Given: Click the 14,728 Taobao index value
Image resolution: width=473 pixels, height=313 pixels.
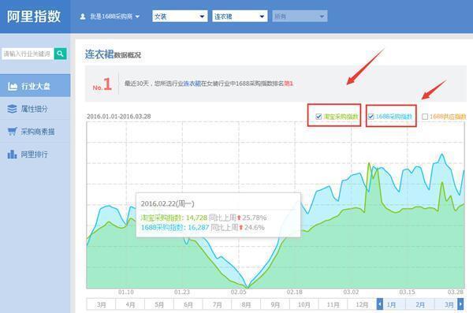Looking at the screenshot, I should tap(196, 218).
